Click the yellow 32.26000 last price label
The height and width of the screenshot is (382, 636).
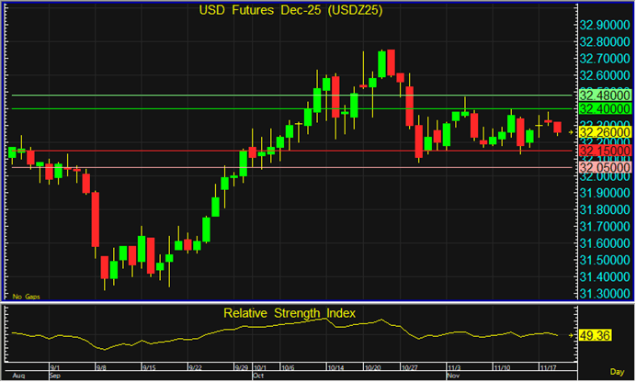pos(604,133)
